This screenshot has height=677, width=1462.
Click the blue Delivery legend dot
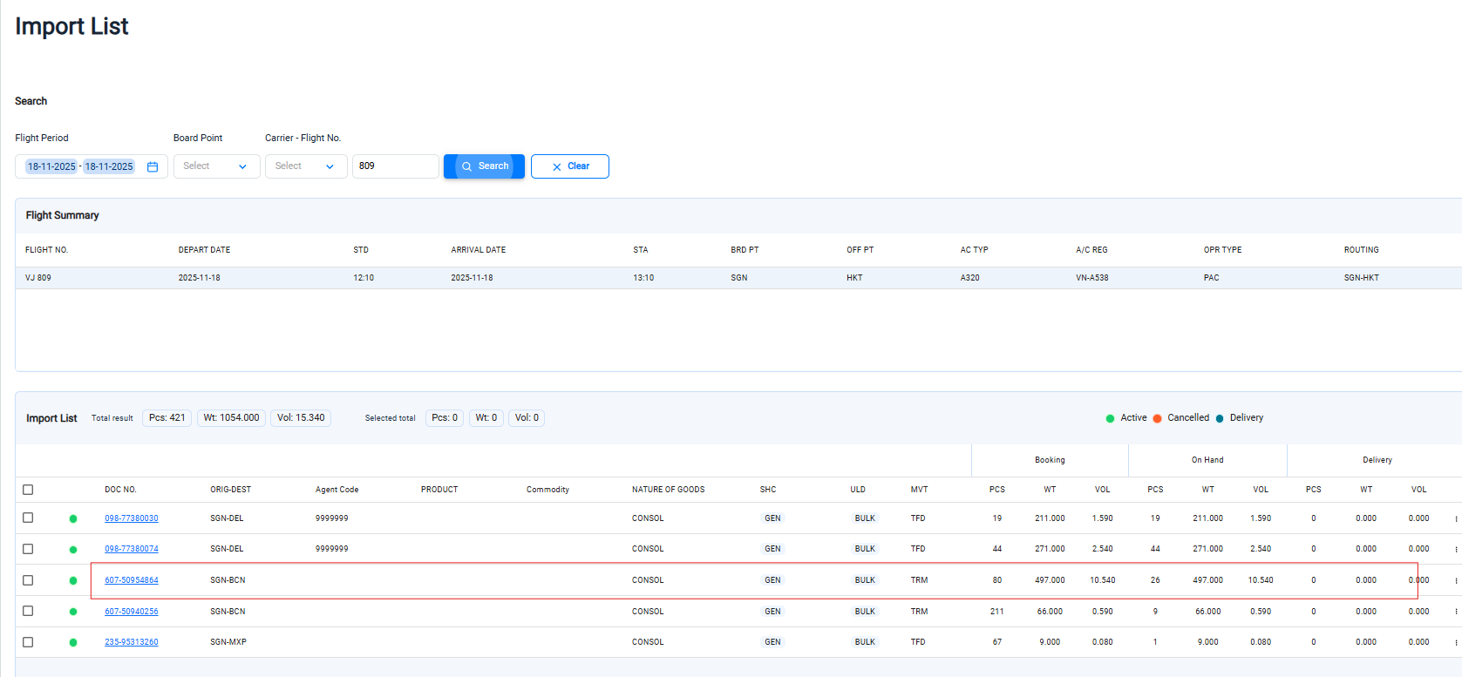[x=1220, y=418]
